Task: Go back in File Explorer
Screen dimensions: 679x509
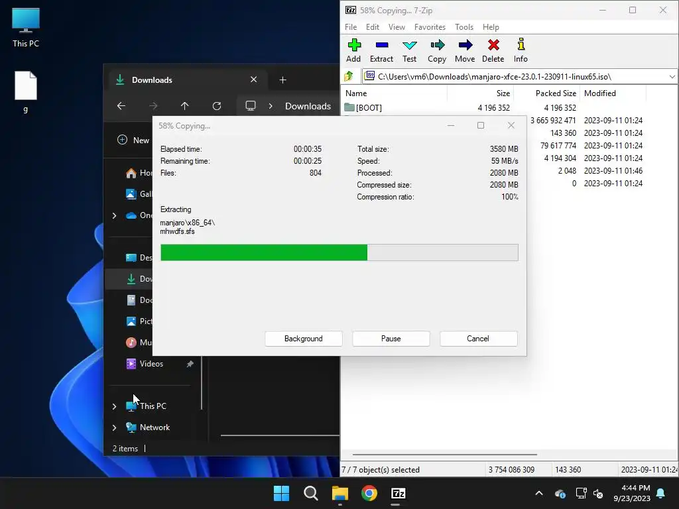Action: coord(121,105)
